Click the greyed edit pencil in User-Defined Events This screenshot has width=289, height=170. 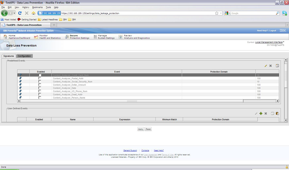(x=256, y=113)
